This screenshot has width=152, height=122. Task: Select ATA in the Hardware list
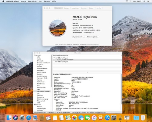[x=39, y=57]
